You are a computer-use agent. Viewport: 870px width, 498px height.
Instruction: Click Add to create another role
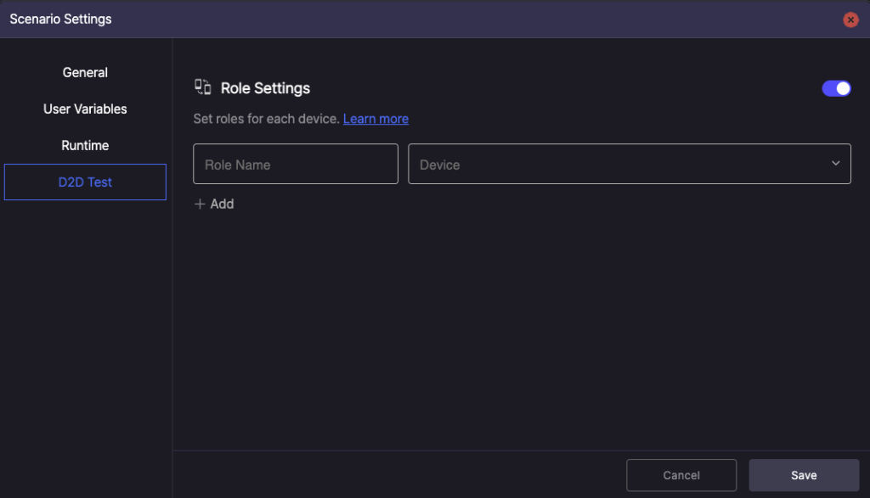tap(222, 204)
